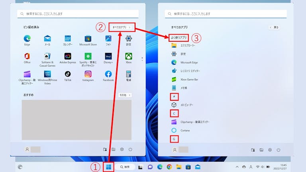
Task: Click その他 button in recommendations
Action: click(x=125, y=95)
